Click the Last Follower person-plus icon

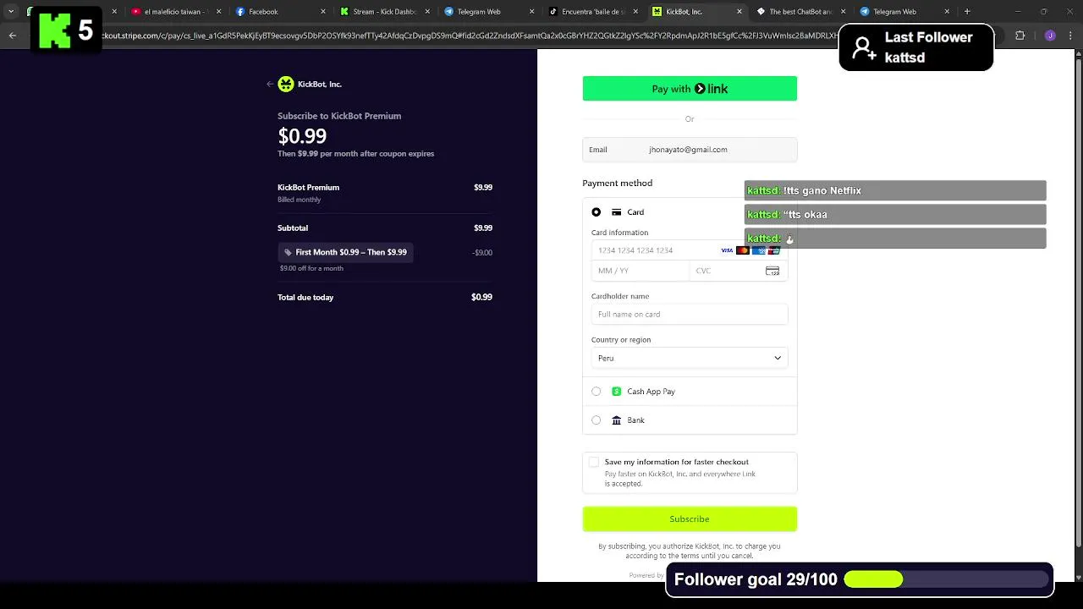coord(864,47)
